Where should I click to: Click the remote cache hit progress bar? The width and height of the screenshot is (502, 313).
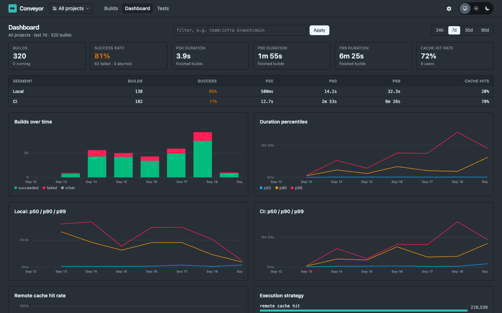click(x=364, y=310)
